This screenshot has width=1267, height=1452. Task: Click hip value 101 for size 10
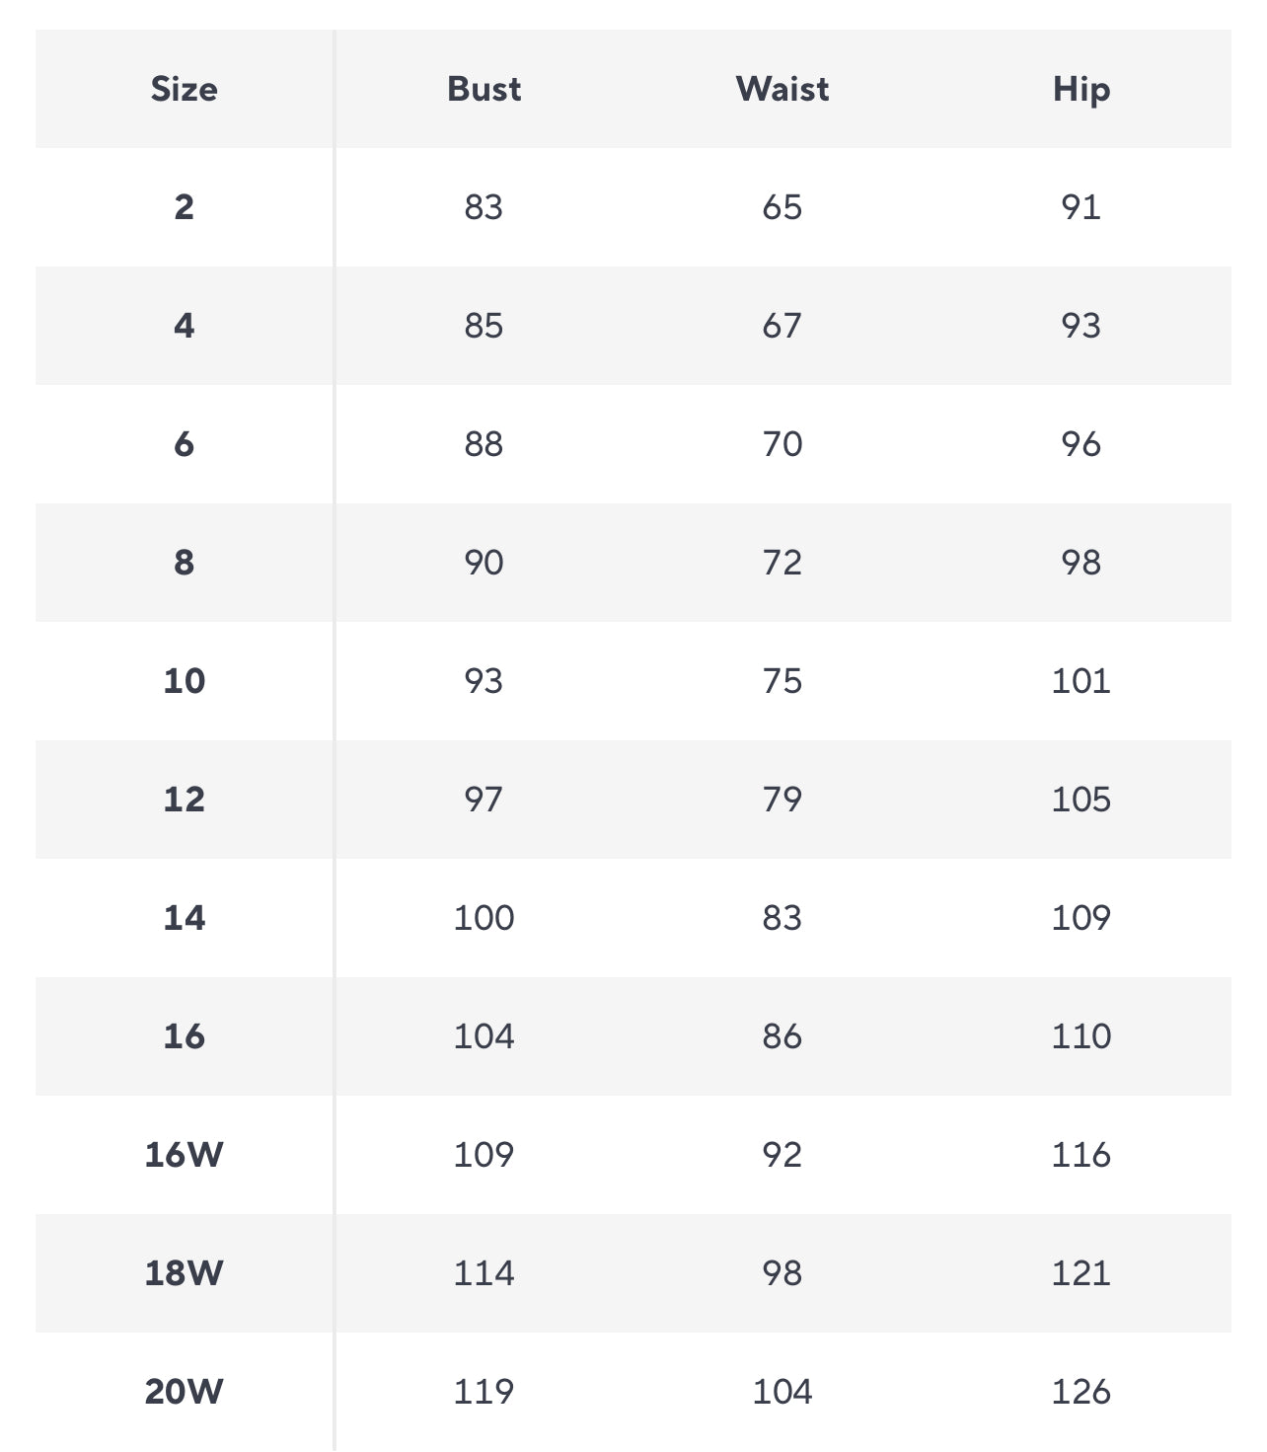pos(1081,681)
